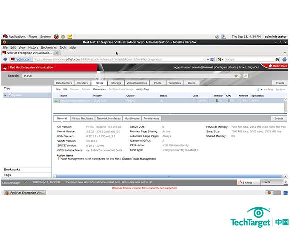This screenshot has height=230, width=290.
Task: Click the Assign Tags button
Action: (x=143, y=89)
